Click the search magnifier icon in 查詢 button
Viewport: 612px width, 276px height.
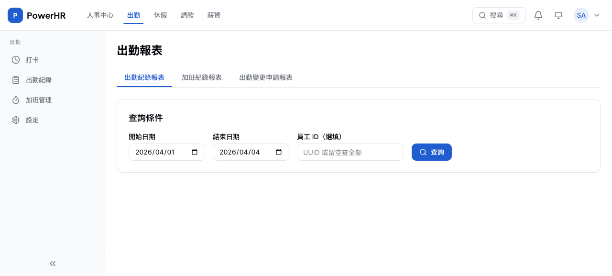coord(423,152)
